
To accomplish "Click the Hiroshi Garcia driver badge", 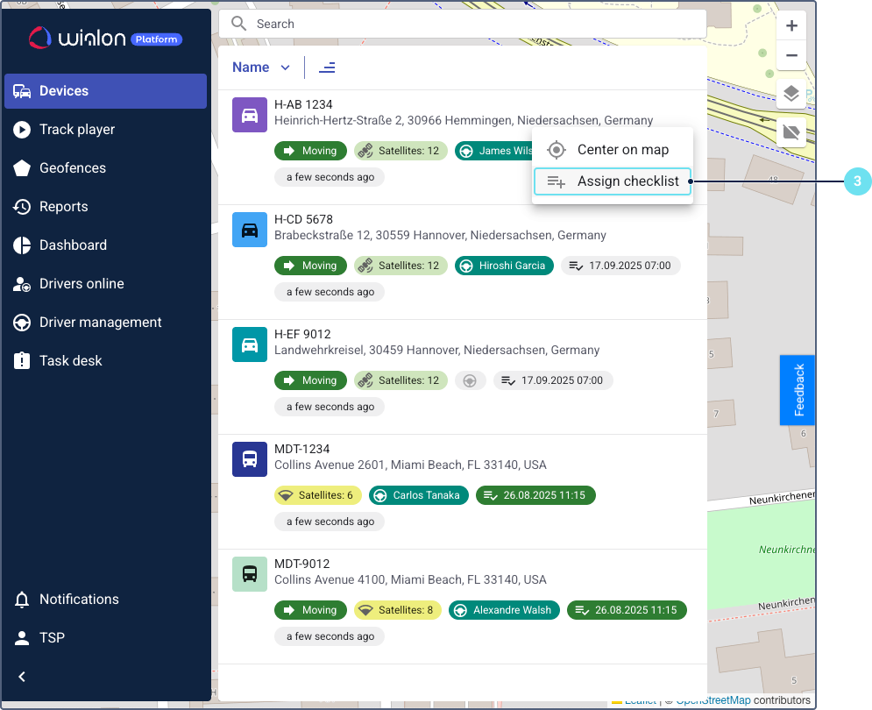I will click(504, 266).
